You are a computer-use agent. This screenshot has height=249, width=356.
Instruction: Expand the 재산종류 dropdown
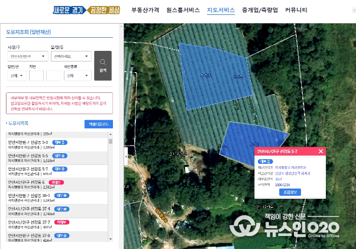point(77,76)
